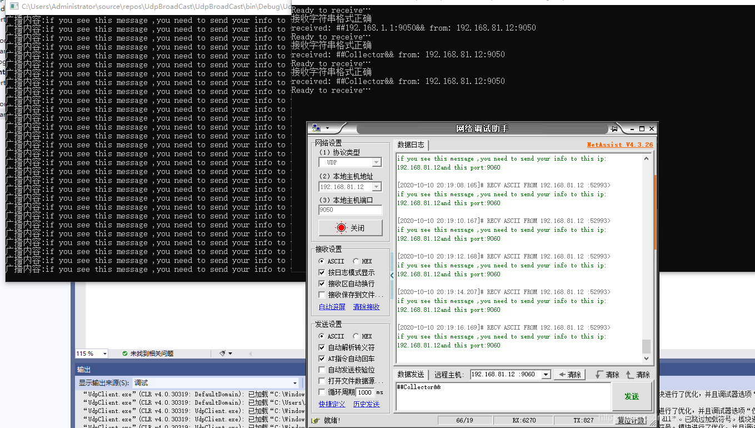Click the 清除接收 link
Screen dimensions: 755x428
(x=366, y=307)
